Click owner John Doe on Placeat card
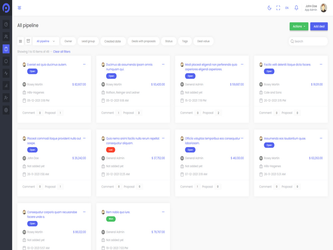 tap(33, 158)
